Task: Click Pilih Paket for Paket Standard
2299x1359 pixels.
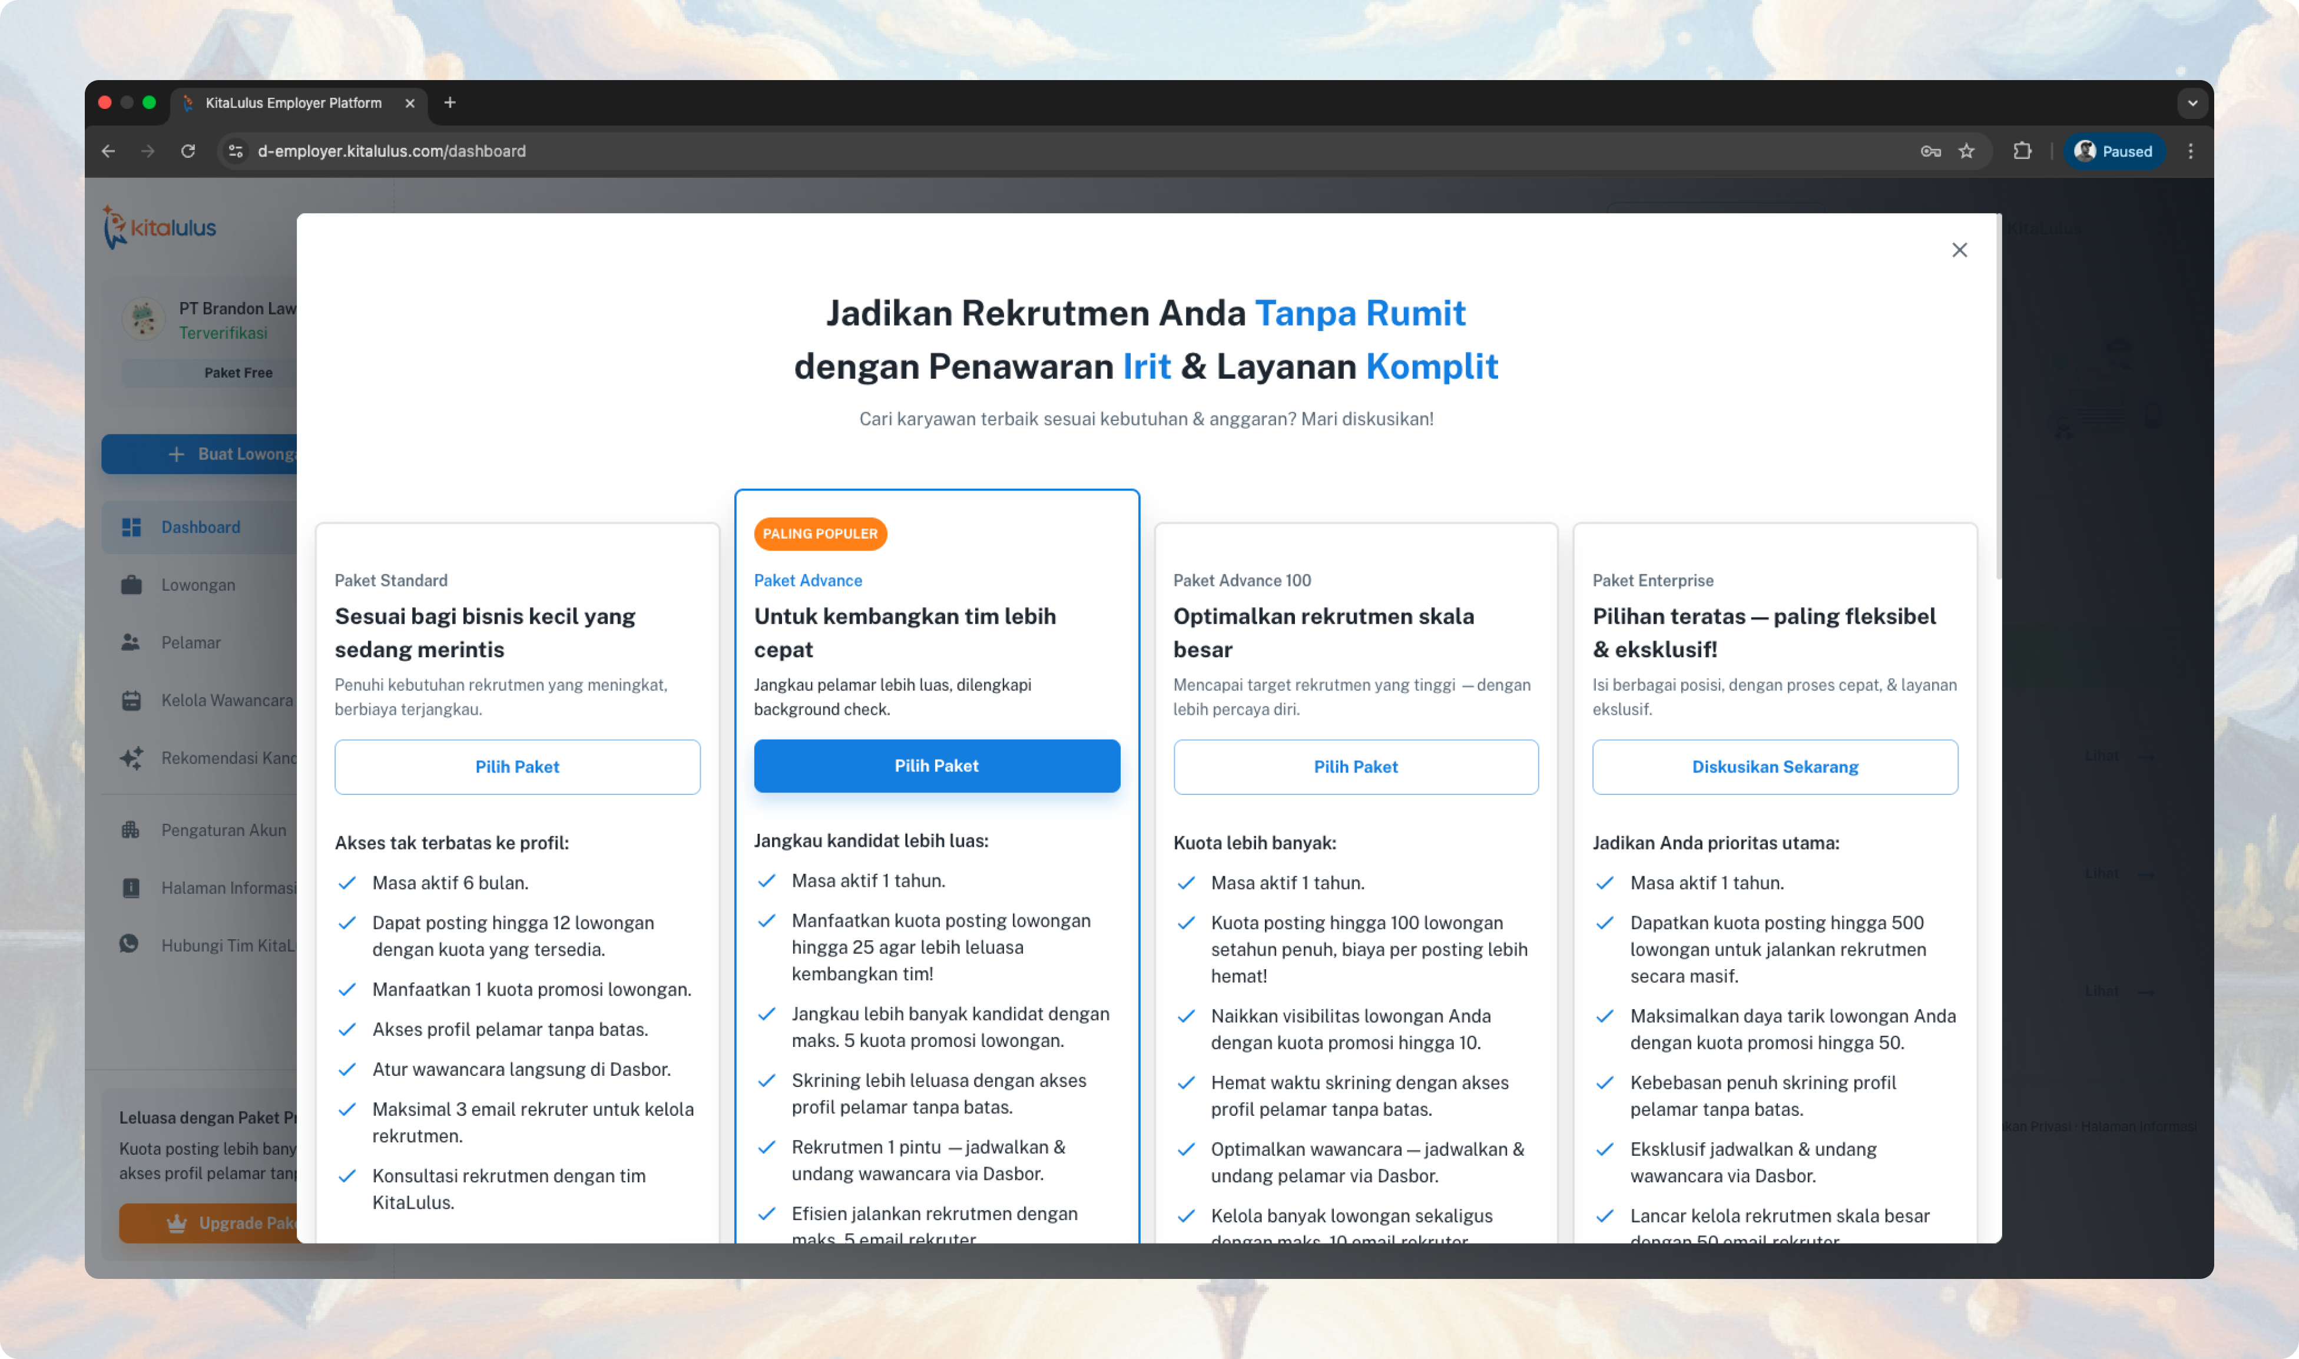Action: click(x=517, y=767)
